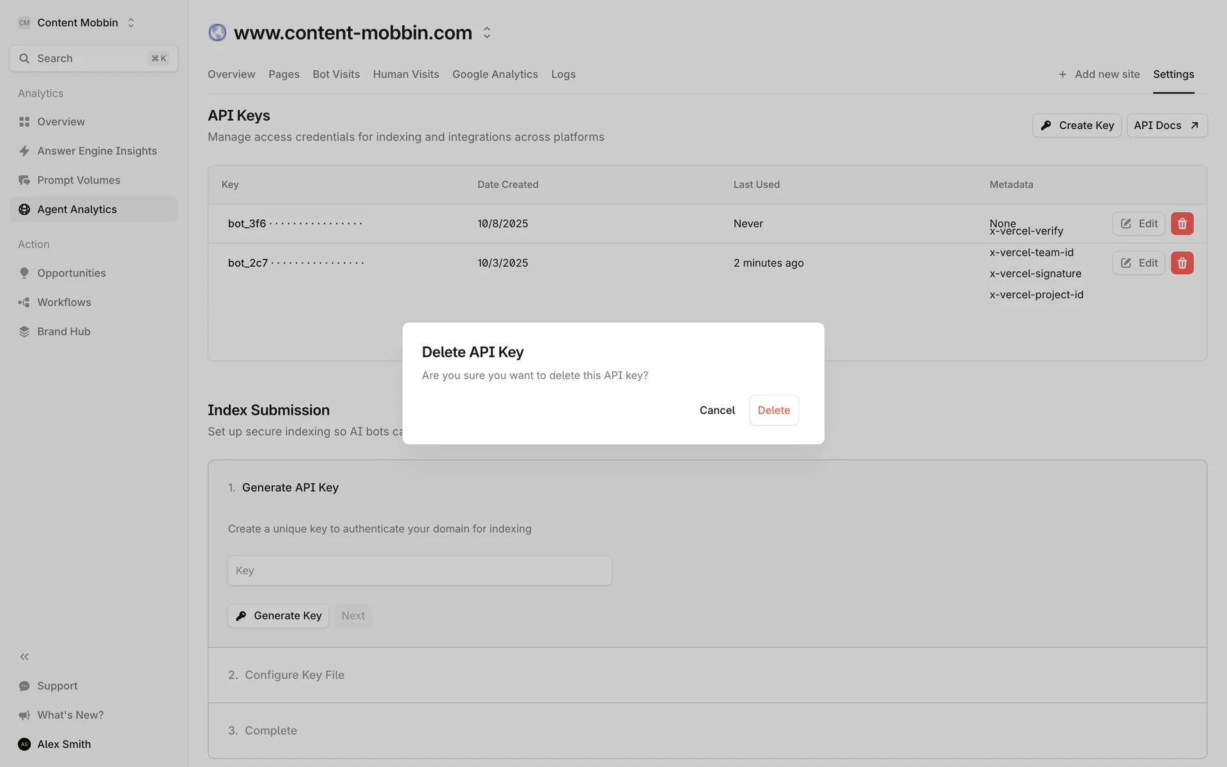Open Opportunities in sidebar
This screenshot has width=1227, height=767.
tap(71, 273)
